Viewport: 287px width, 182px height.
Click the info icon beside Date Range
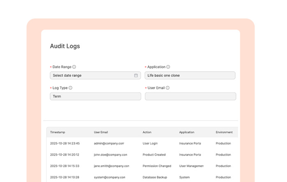coord(74,67)
